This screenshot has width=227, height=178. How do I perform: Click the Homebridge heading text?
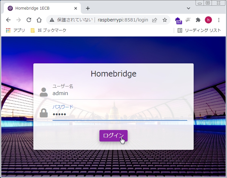point(113,74)
